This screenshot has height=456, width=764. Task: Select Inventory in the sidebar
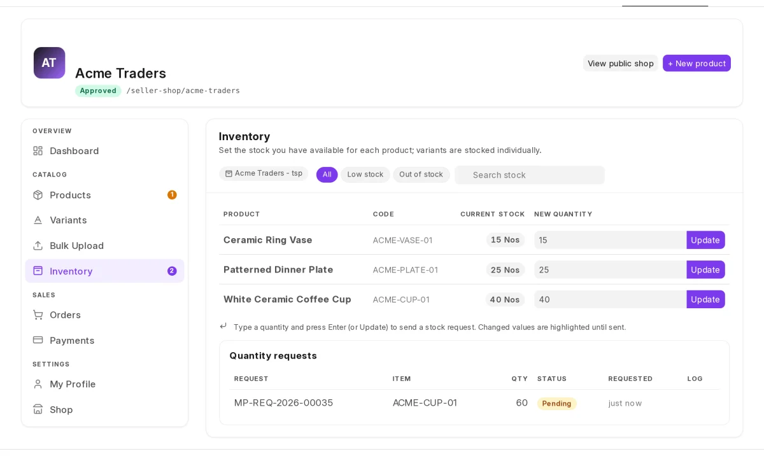[104, 271]
